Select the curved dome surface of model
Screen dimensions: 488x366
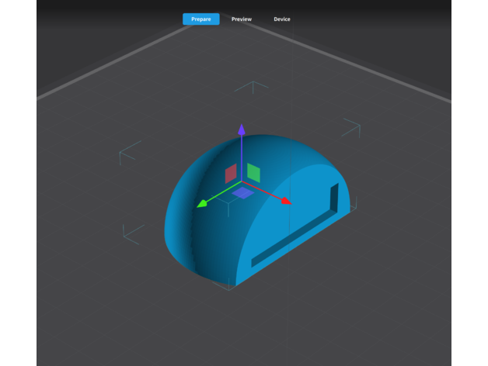click(194, 225)
